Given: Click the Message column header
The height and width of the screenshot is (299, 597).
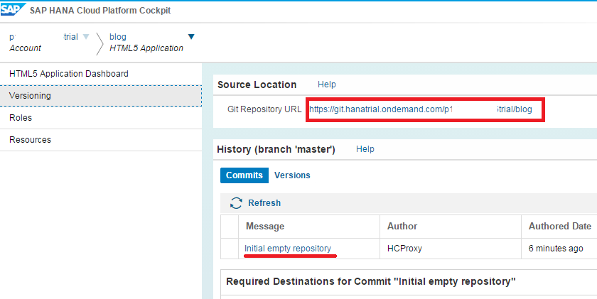Looking at the screenshot, I should [309, 227].
